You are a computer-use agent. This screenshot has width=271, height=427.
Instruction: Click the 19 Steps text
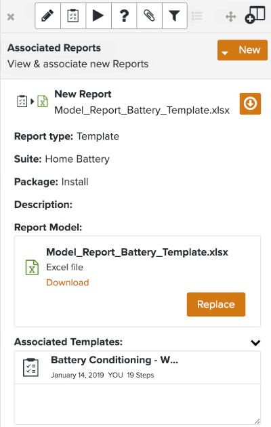coord(140,375)
